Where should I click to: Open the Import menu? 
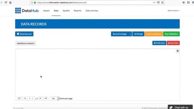[46, 11]
